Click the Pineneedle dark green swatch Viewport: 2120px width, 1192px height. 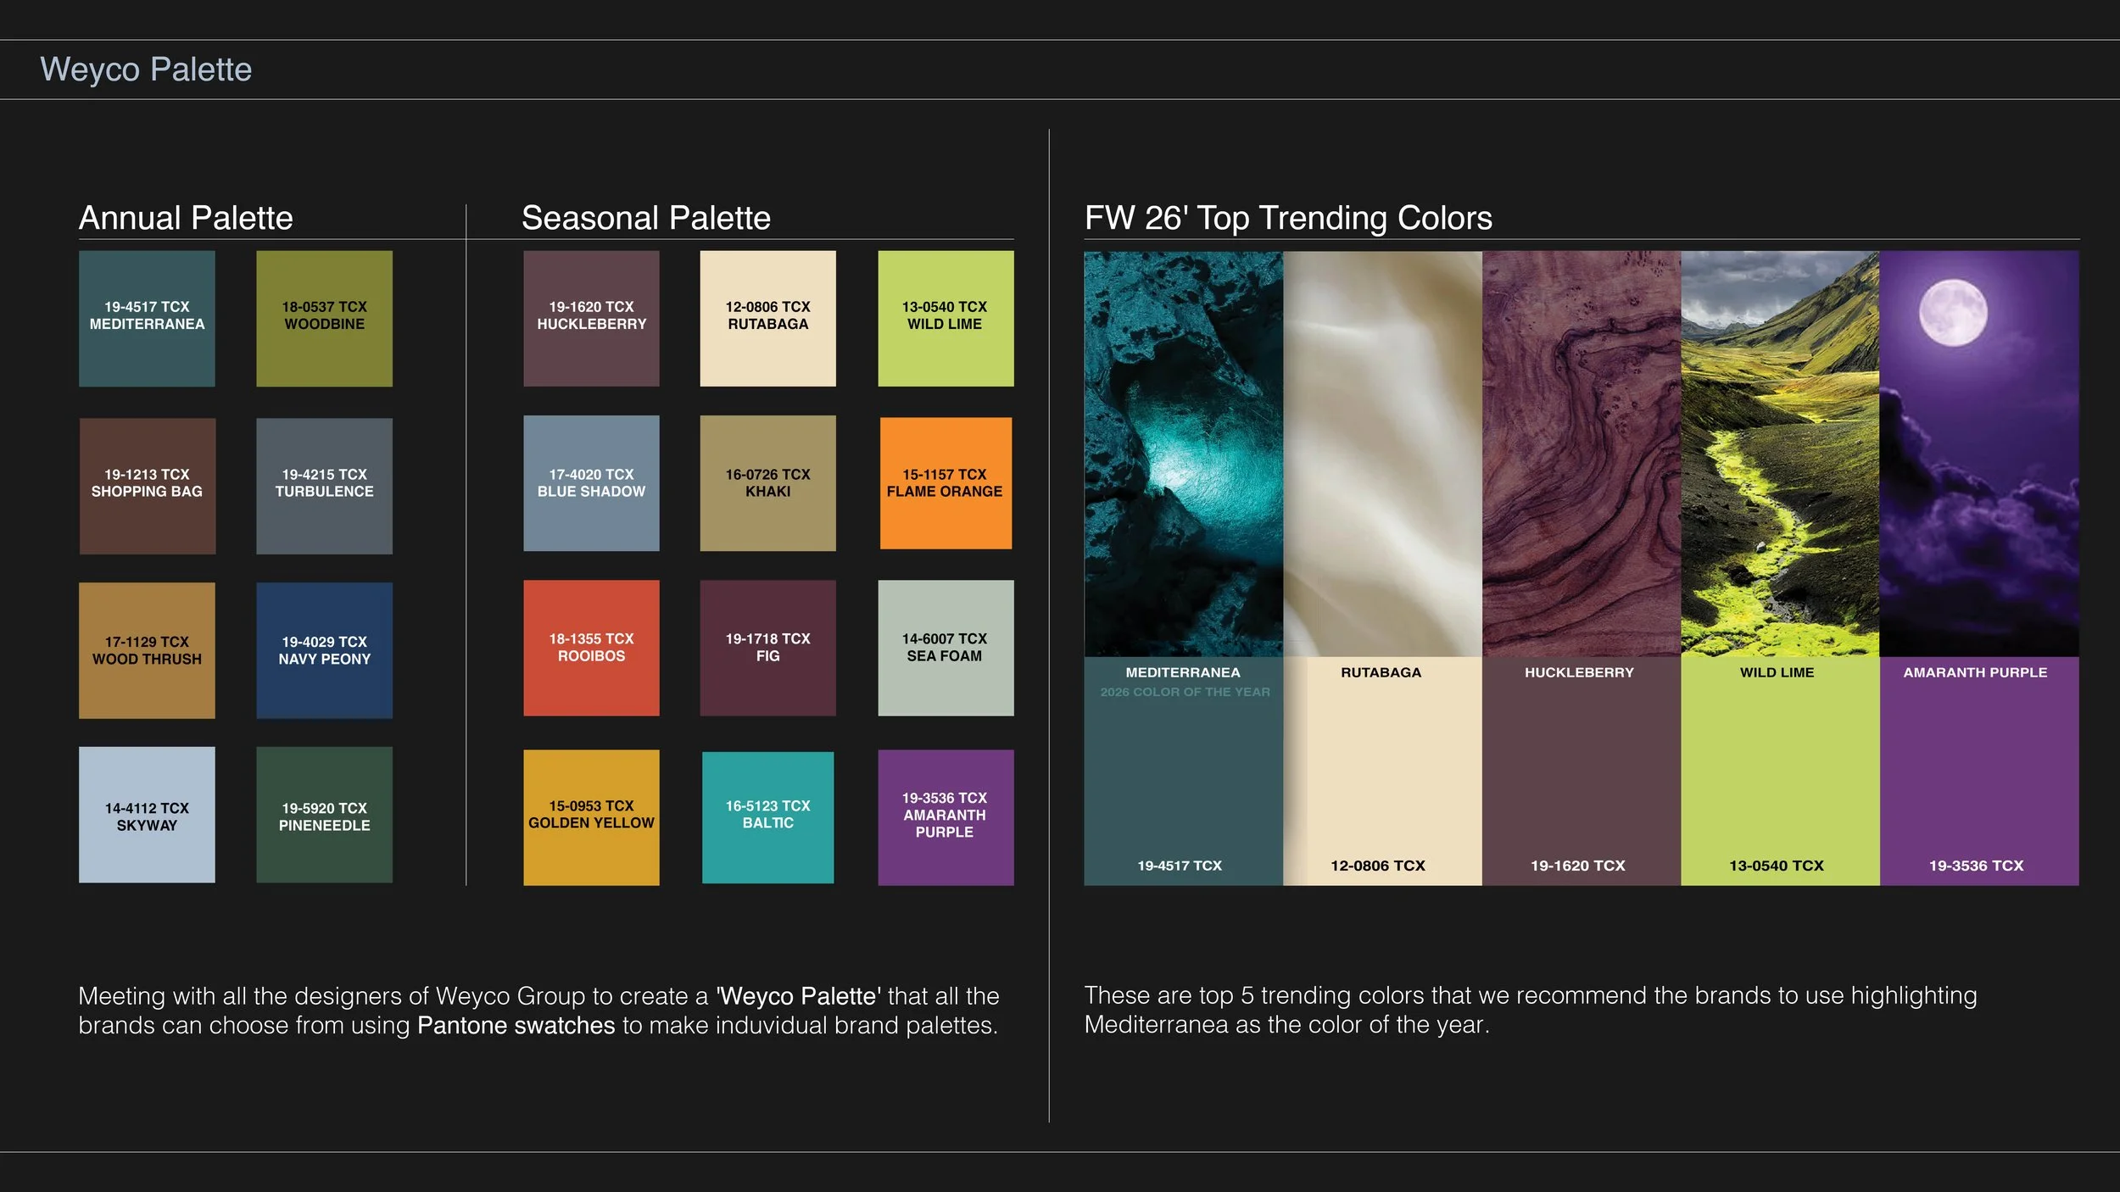(x=324, y=814)
